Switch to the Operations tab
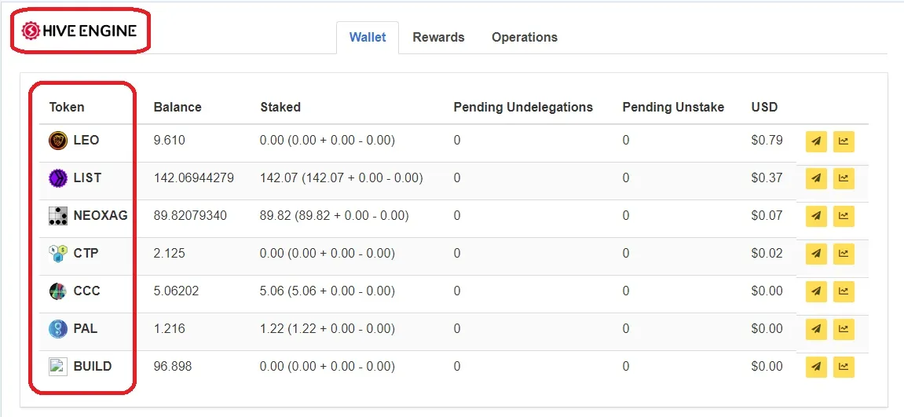Image resolution: width=904 pixels, height=417 pixels. click(x=525, y=38)
